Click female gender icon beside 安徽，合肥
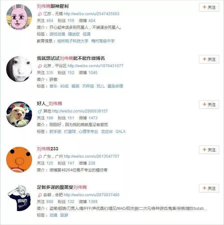224x225 pixels. [x=40, y=195]
